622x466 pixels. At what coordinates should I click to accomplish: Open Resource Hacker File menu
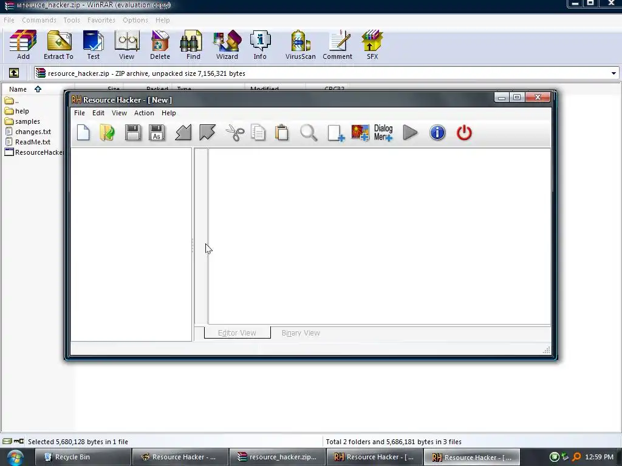(80, 113)
